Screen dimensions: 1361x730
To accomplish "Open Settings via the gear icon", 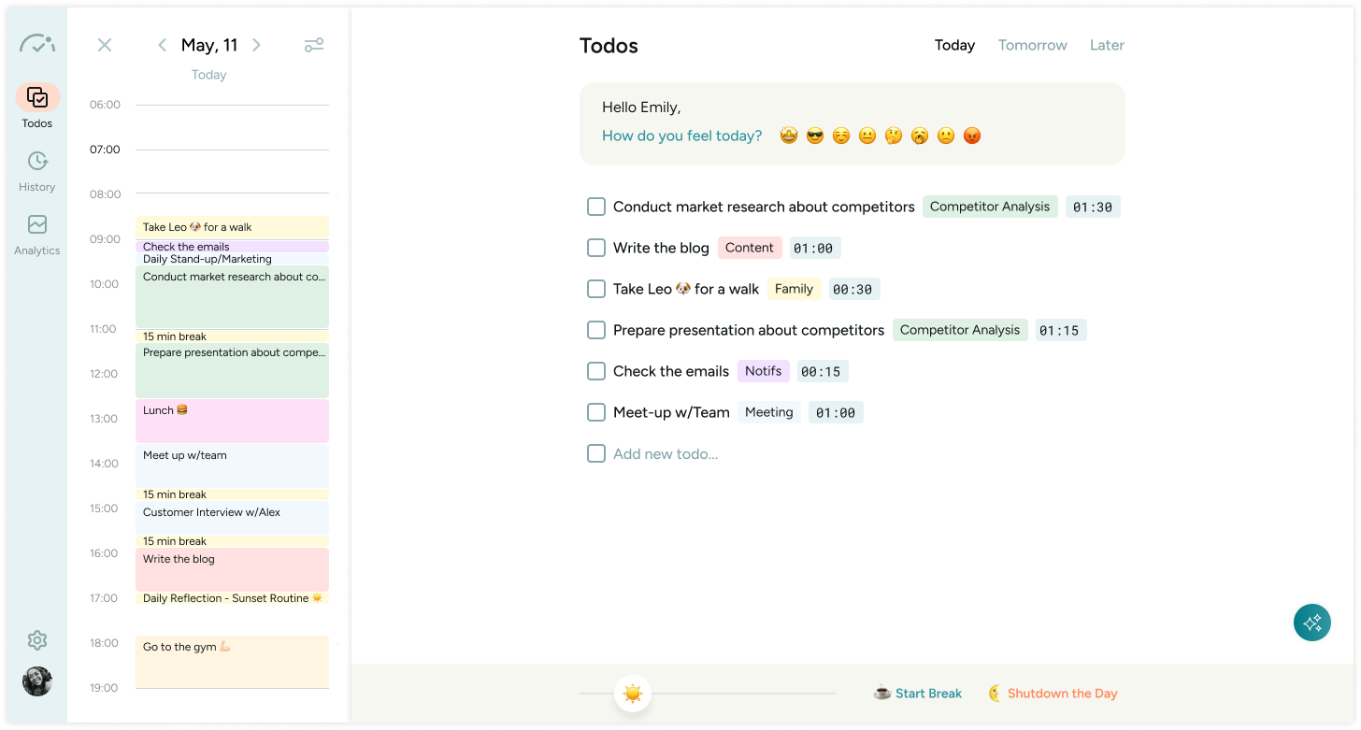I will pos(37,639).
